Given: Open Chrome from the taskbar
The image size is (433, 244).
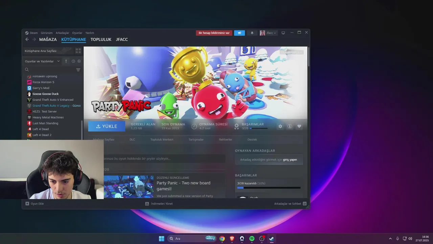Looking at the screenshot, I should pos(222,239).
